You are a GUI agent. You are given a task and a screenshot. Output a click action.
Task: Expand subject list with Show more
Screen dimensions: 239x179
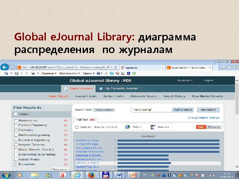(x=59, y=169)
